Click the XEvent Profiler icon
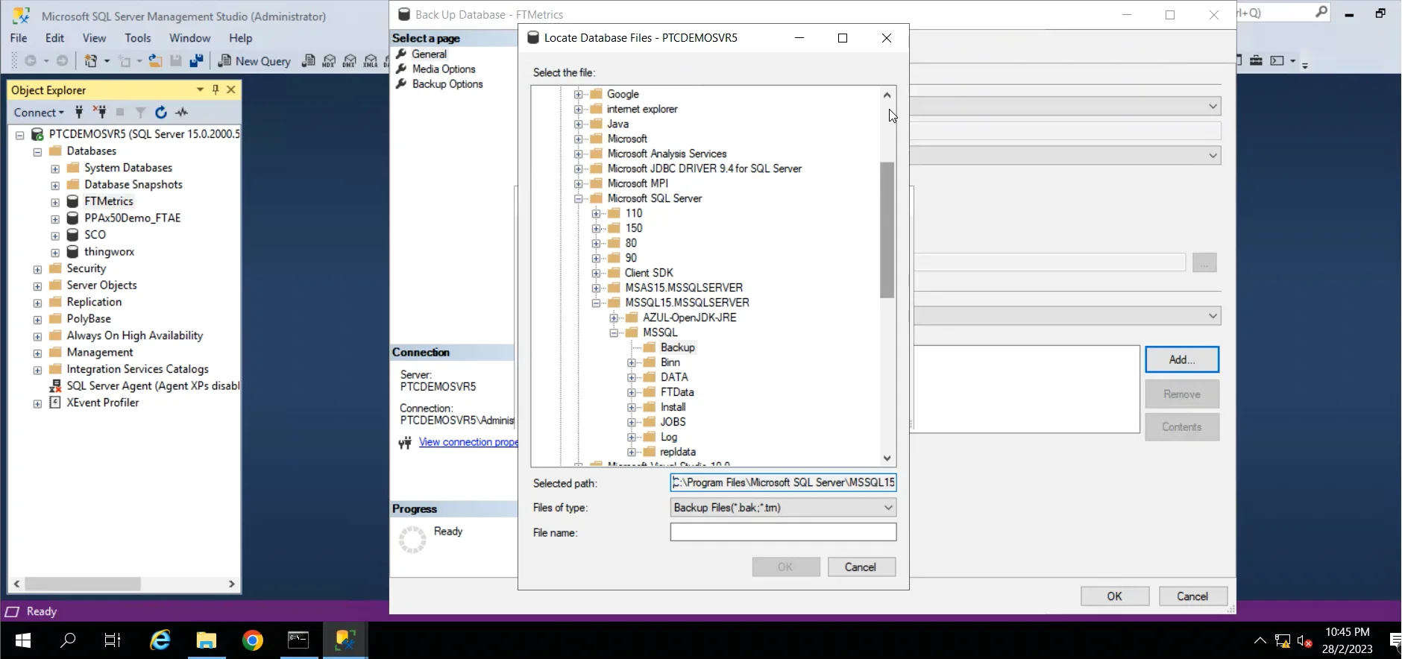1402x659 pixels. click(x=55, y=403)
